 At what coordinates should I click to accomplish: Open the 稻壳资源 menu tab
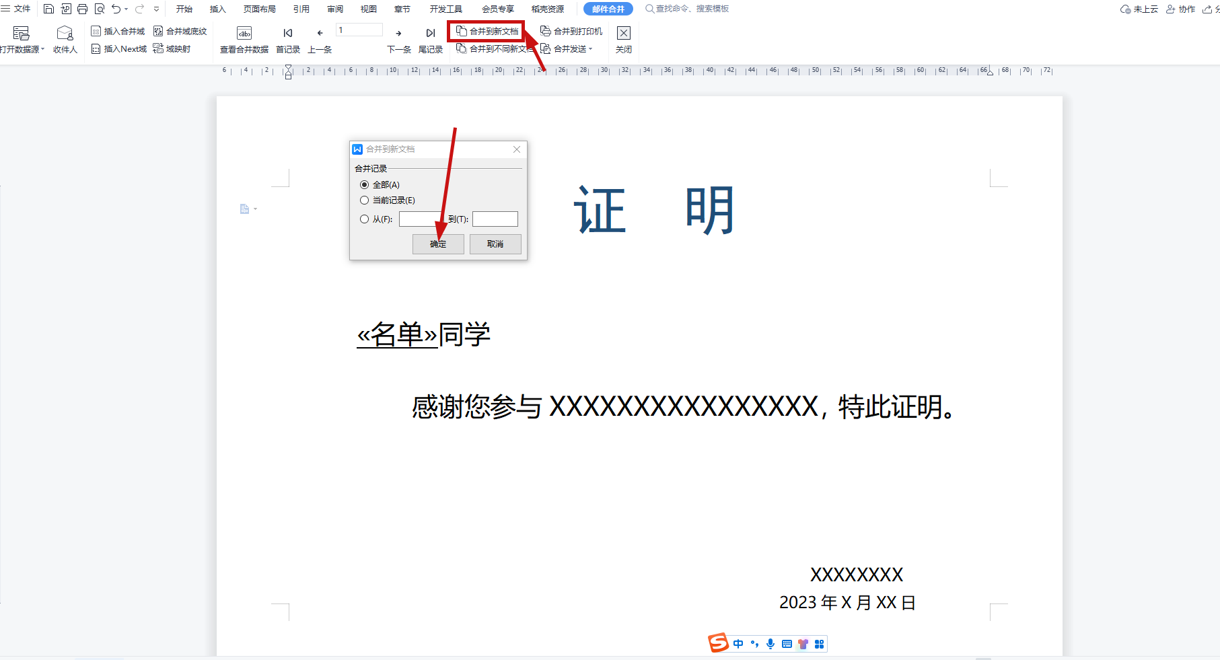point(547,9)
